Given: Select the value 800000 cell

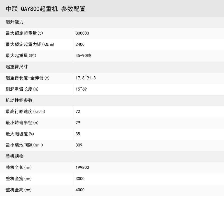Looking at the screenshot, I should click(x=82, y=33).
